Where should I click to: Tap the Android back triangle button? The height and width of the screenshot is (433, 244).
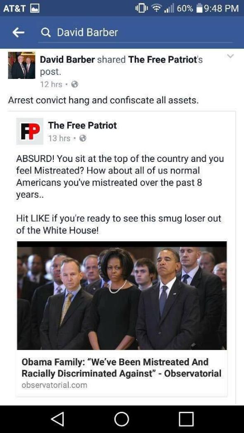[58, 419]
